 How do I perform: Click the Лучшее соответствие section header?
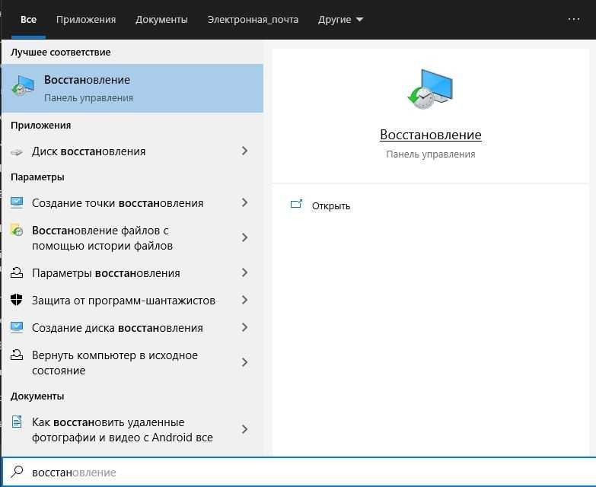tap(60, 52)
